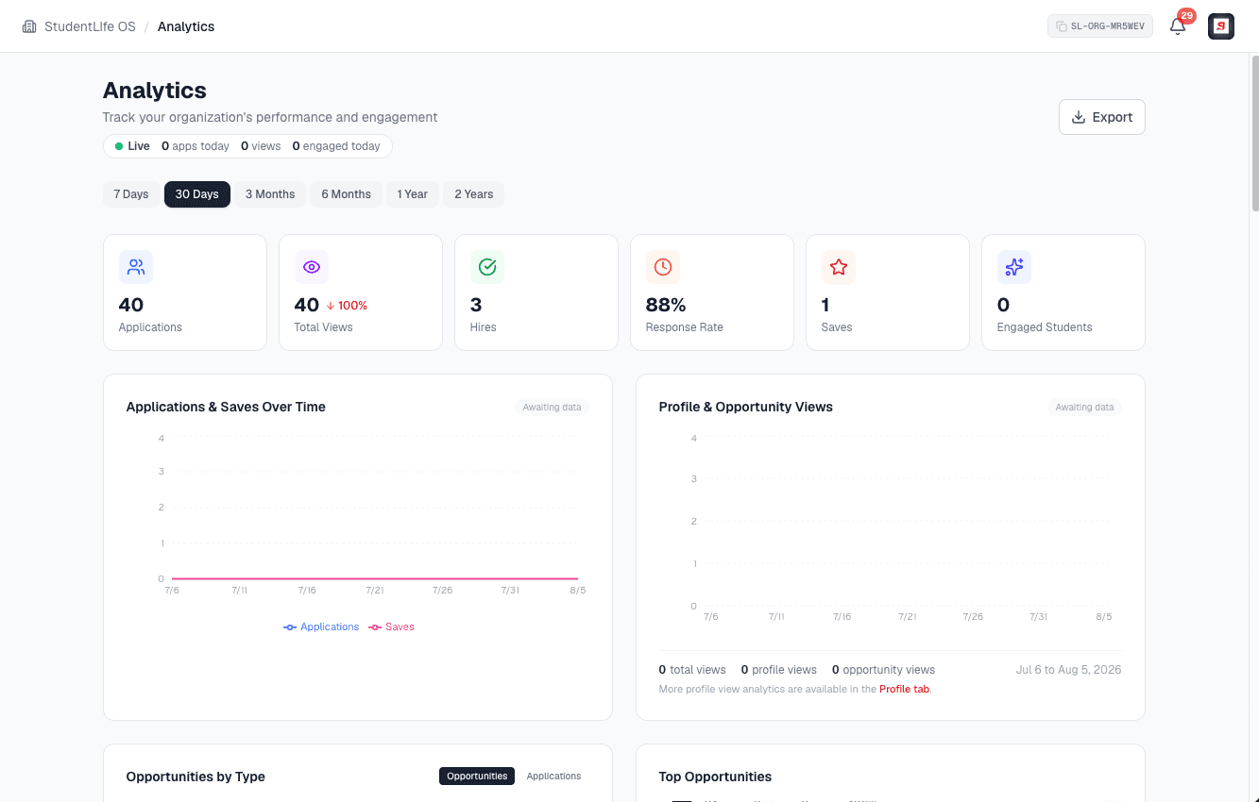Click the Total Views eye icon
1259x802 pixels.
coord(312,267)
